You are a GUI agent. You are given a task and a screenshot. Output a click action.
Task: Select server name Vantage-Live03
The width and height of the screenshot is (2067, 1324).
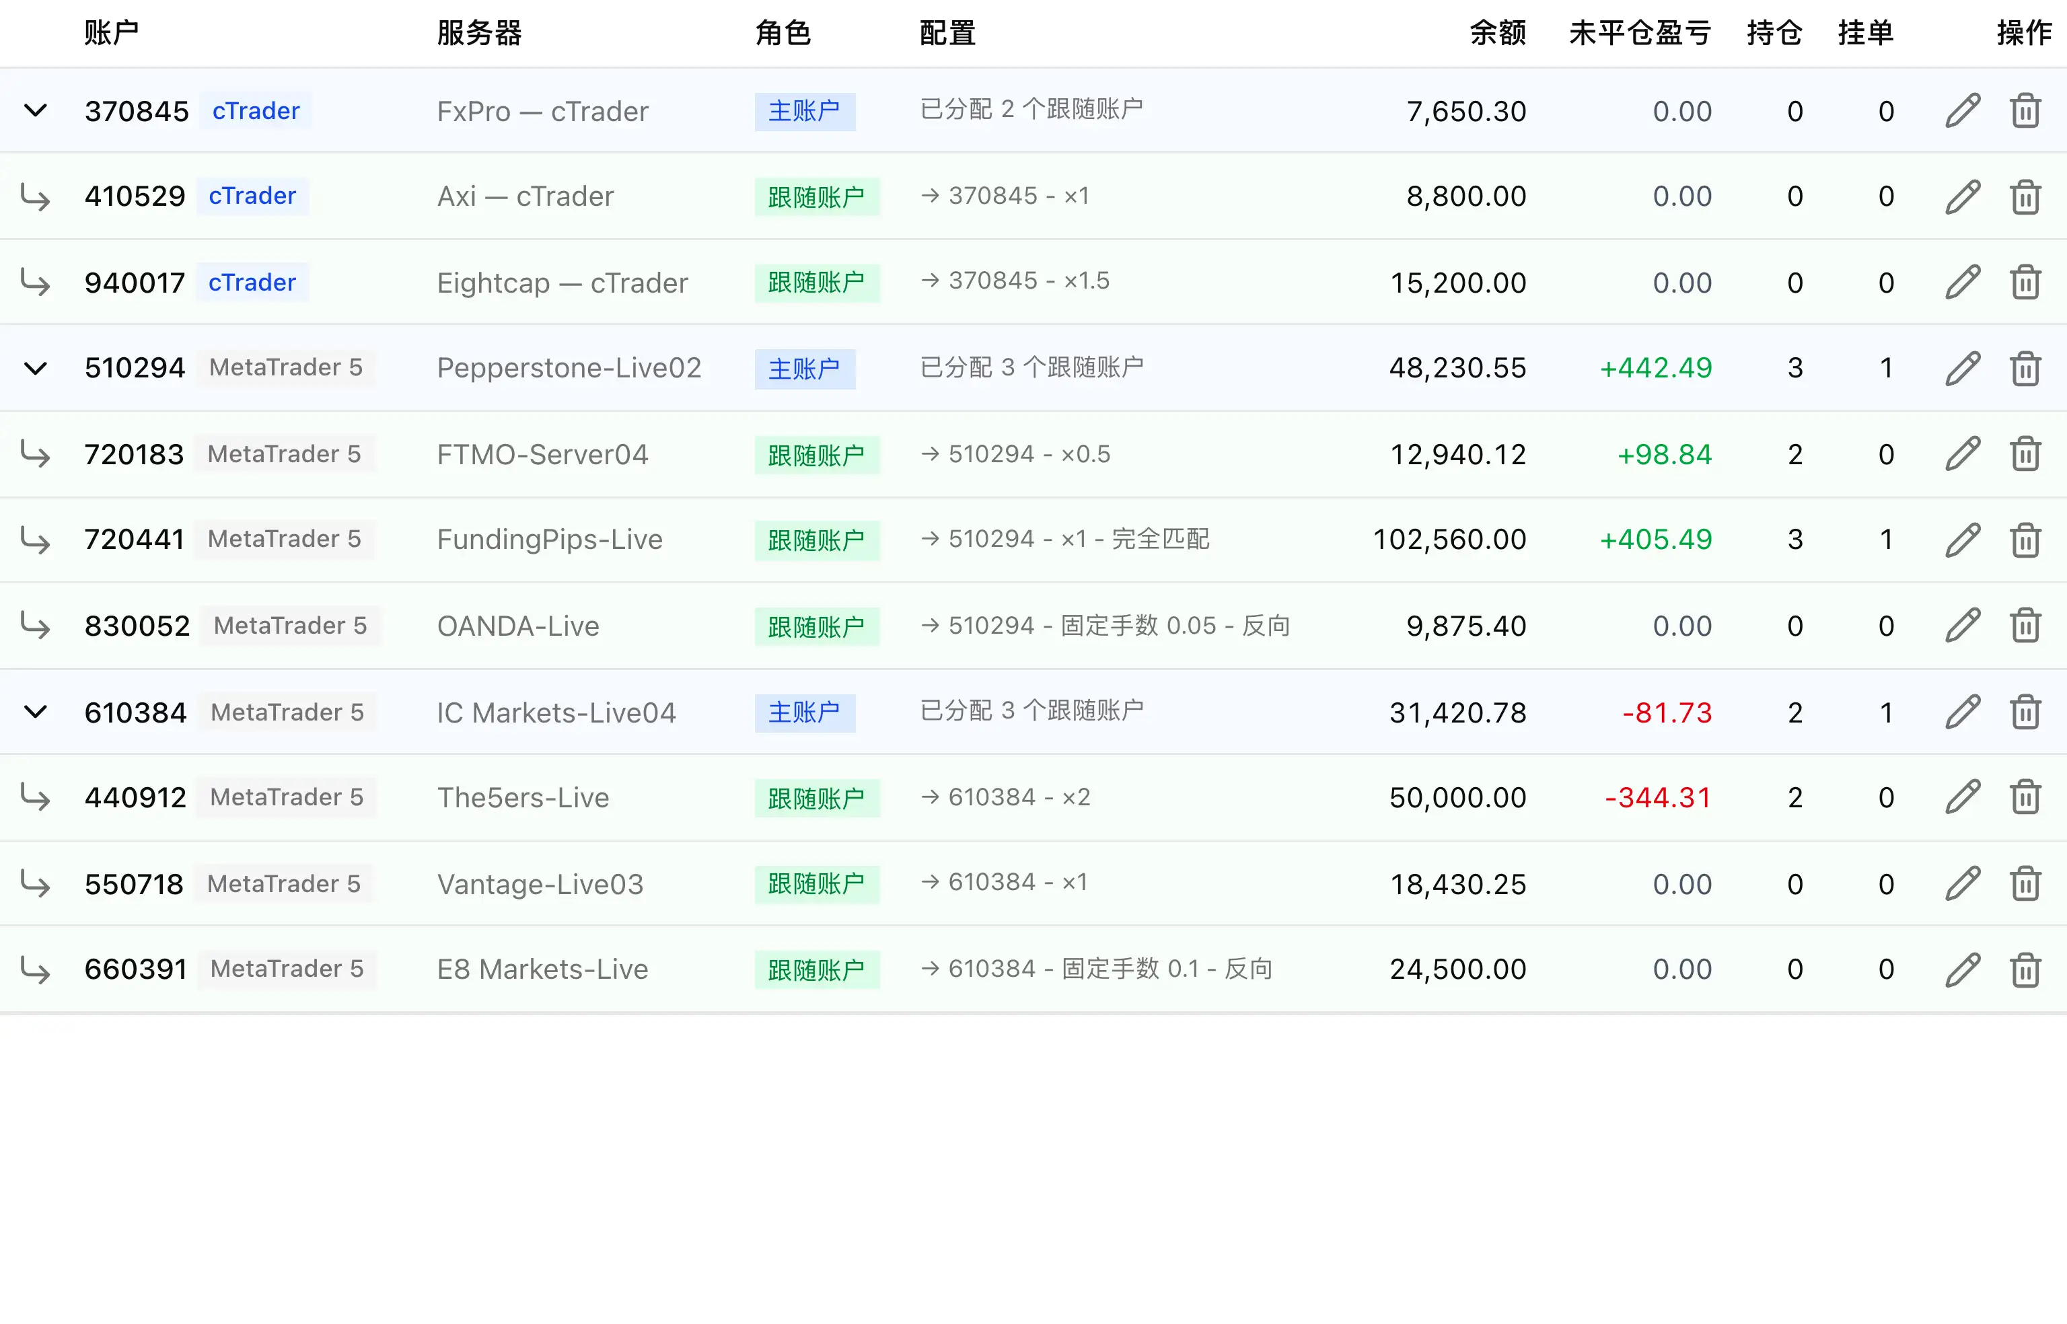point(540,884)
